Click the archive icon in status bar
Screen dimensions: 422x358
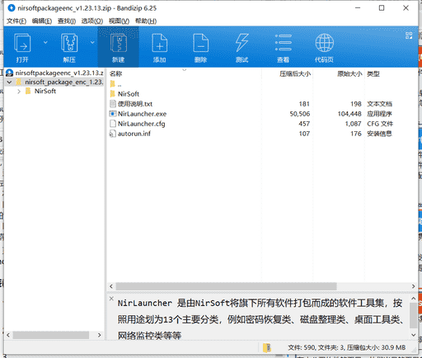[267, 348]
